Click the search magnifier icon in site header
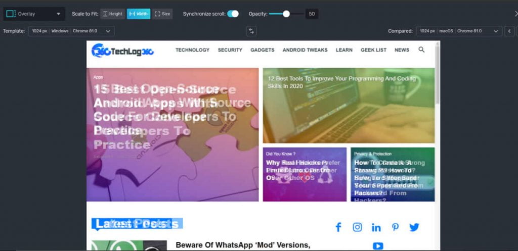 pos(421,50)
